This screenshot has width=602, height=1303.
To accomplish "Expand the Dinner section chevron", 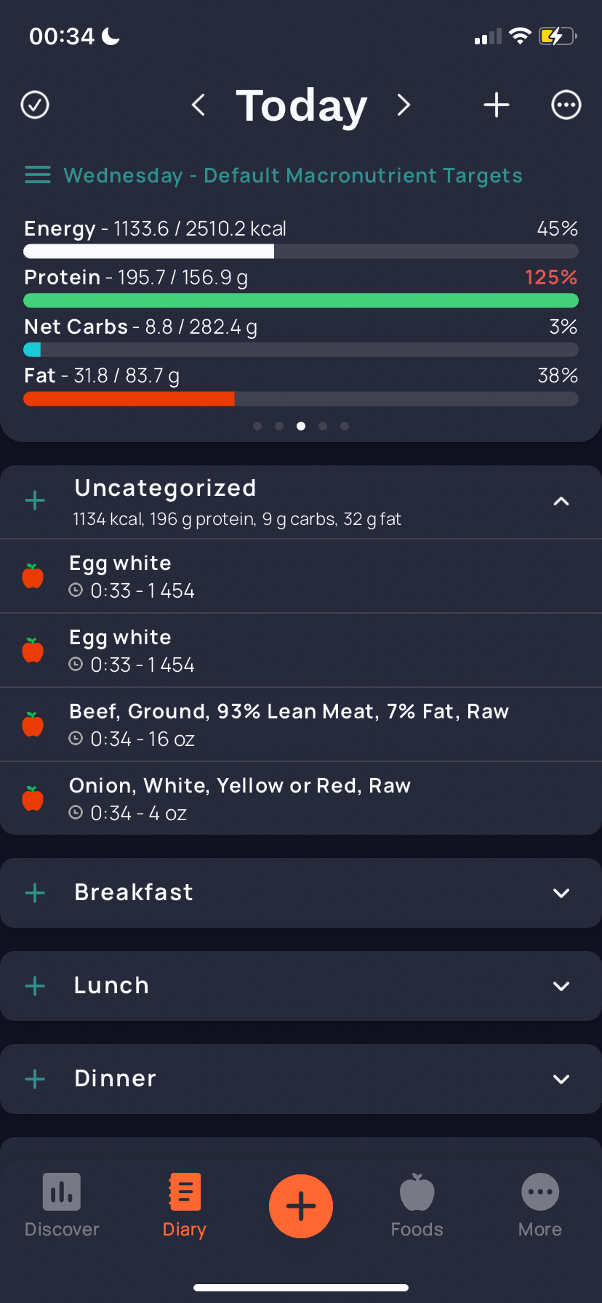I will click(561, 1079).
